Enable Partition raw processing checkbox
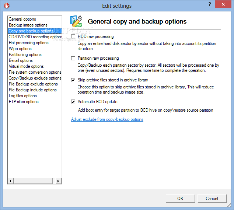The width and height of the screenshot is (234, 210). tap(73, 58)
